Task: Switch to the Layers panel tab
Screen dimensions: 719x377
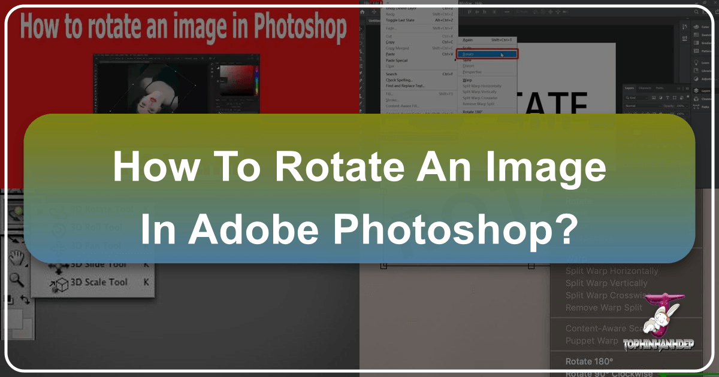Action: pyautogui.click(x=629, y=88)
